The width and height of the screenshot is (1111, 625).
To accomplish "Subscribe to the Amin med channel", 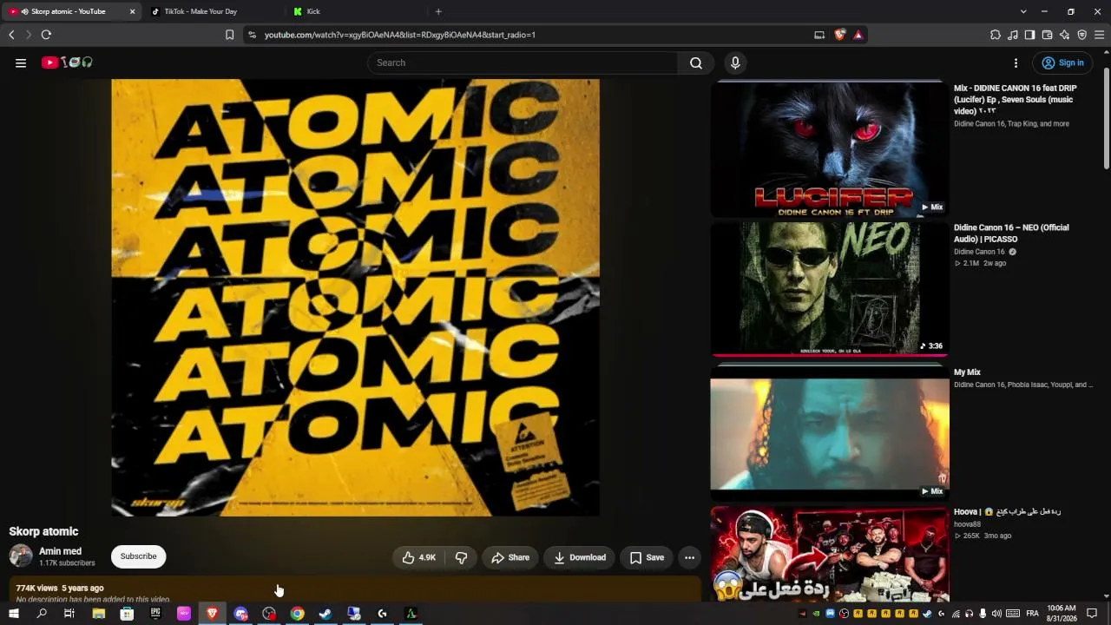I will pos(138,556).
